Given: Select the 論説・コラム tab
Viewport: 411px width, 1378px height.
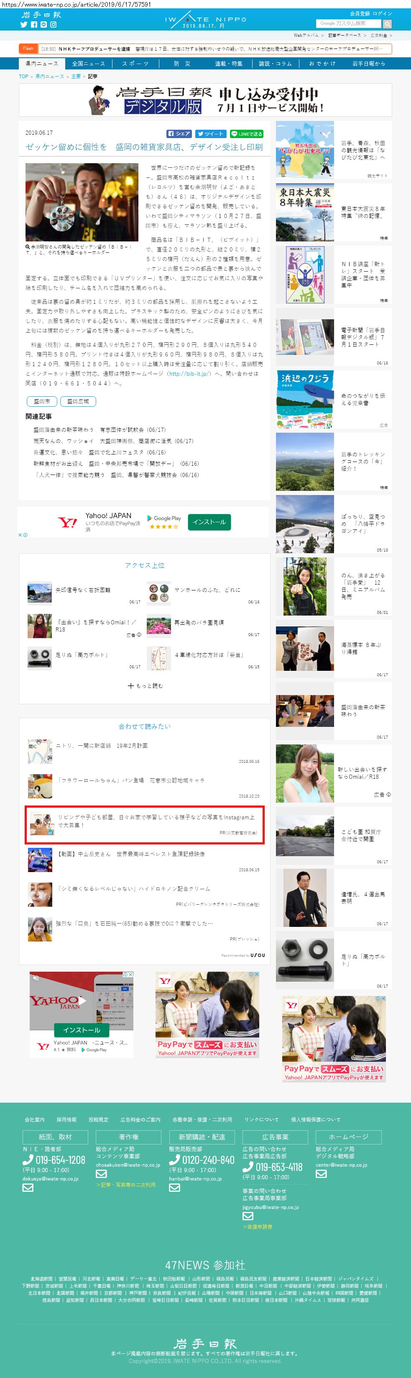Looking at the screenshot, I should point(275,64).
